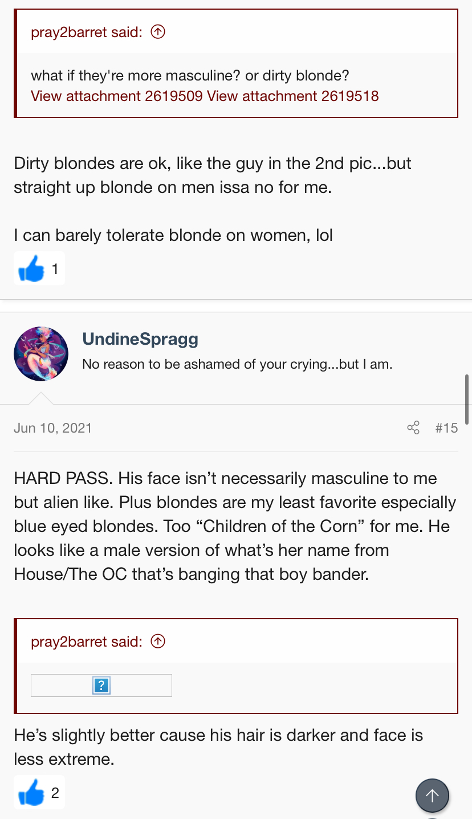The width and height of the screenshot is (472, 819).
Task: Click the thumbs up icon with 2 likes
Action: 31,792
